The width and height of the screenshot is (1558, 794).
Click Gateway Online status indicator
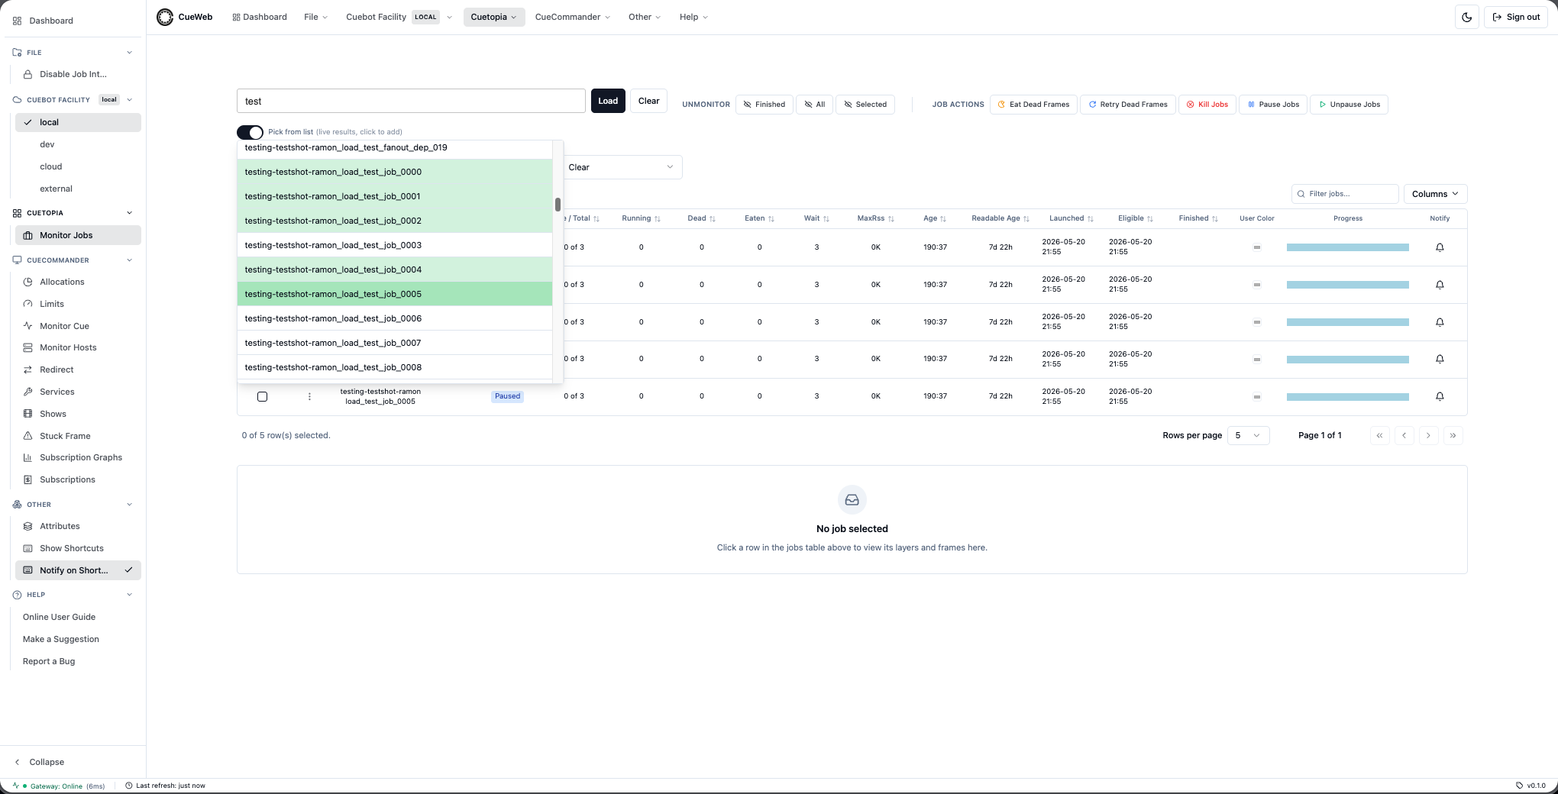(59, 786)
